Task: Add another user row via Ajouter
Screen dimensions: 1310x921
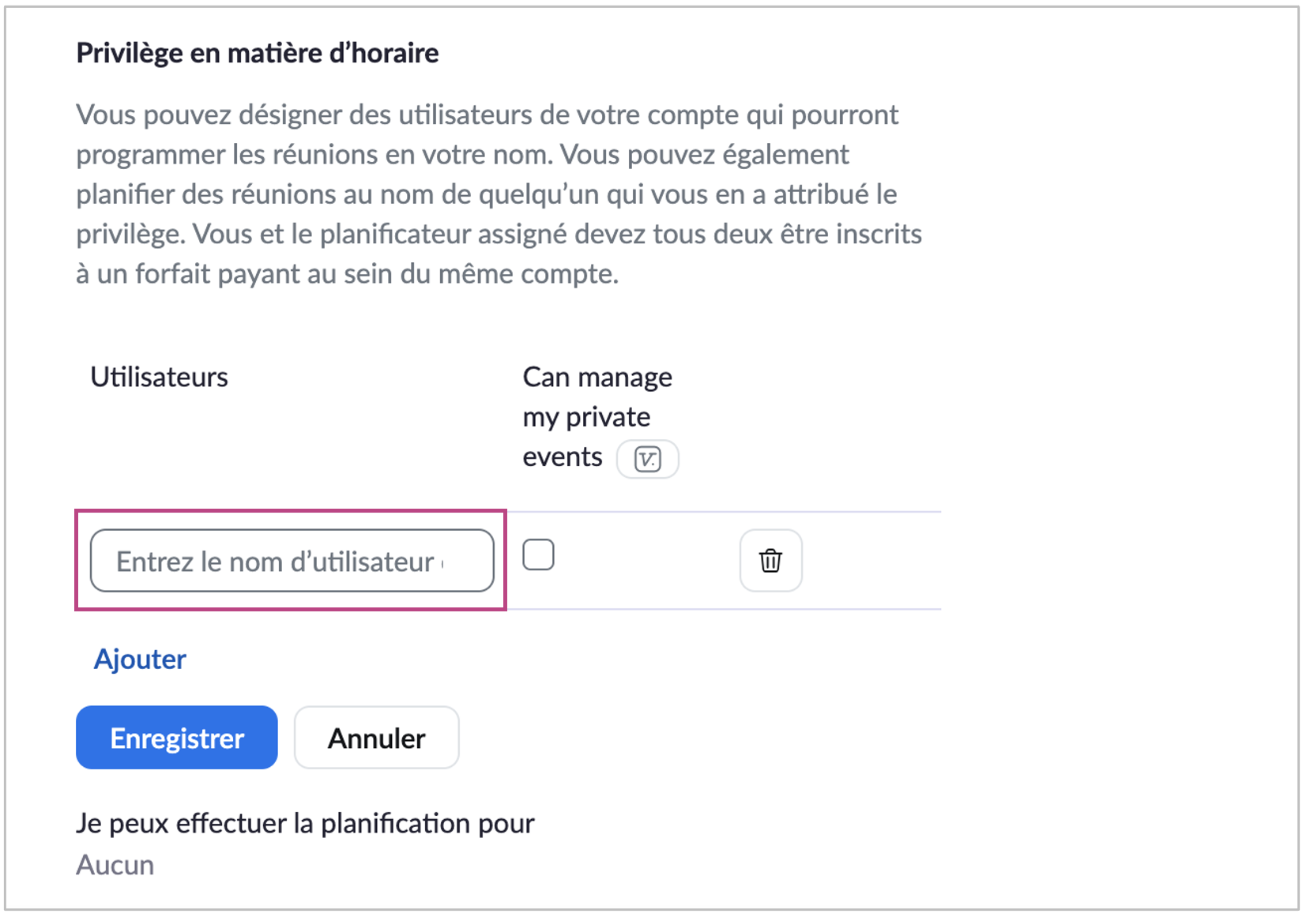Action: click(x=140, y=659)
